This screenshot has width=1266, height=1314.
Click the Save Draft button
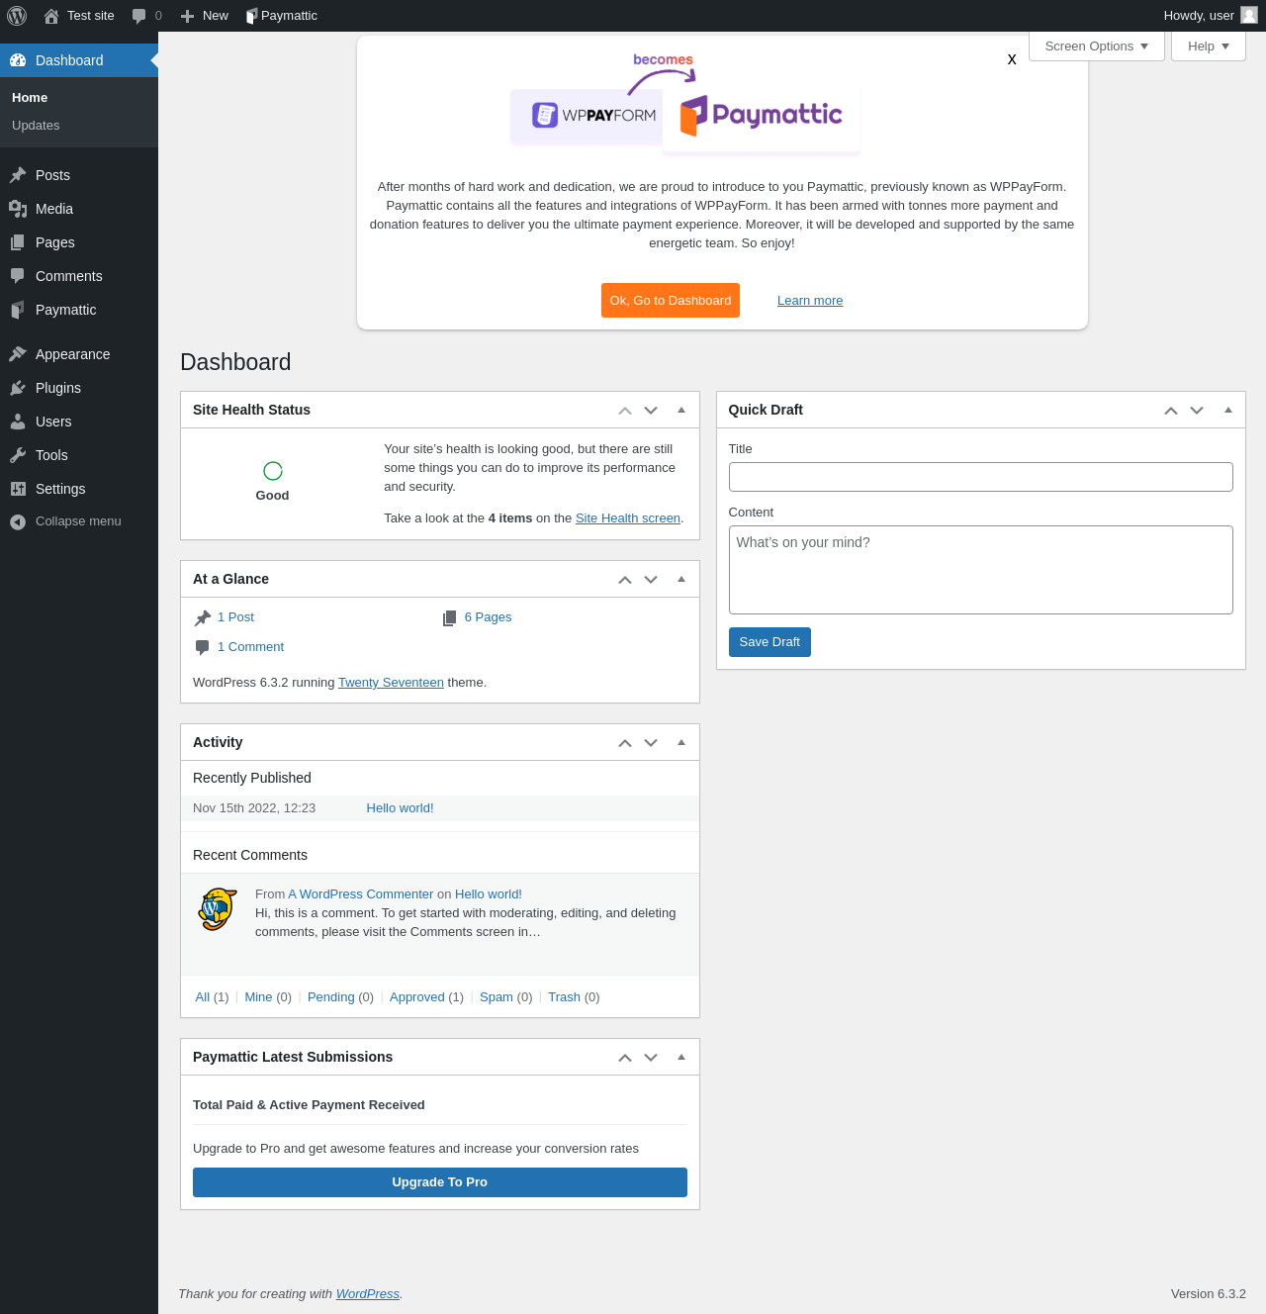coord(769,642)
